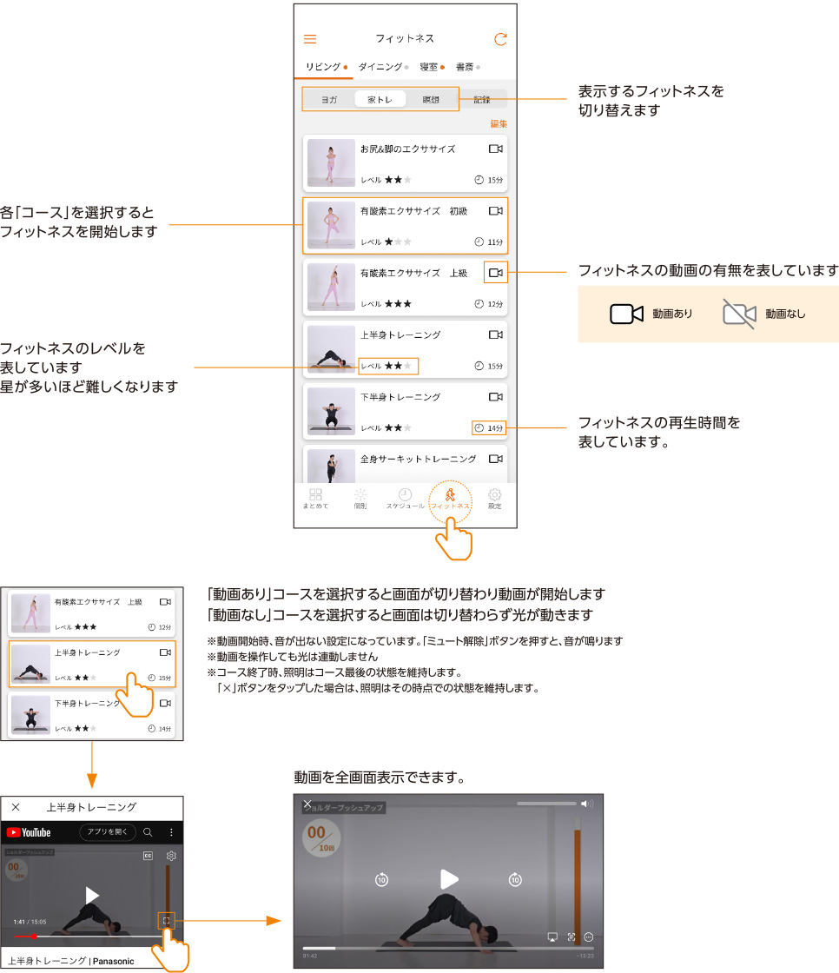The image size is (839, 973).
Task: Select the 家トレ segment
Action: (x=380, y=99)
